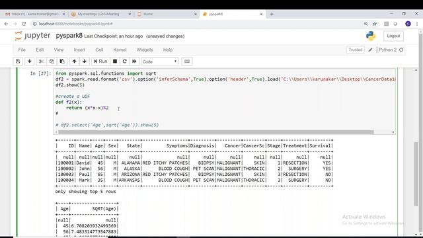Click the kernel idle circle indicator
Screen dimensions: 423x238
click(401, 50)
